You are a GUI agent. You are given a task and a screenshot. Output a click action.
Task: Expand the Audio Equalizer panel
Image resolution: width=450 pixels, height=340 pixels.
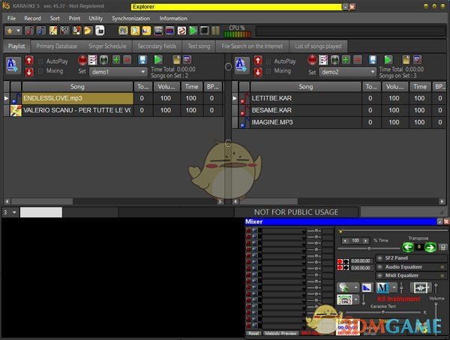tap(379, 267)
